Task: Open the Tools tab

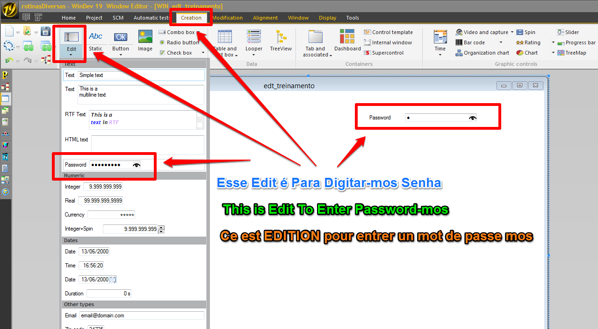Action: click(353, 18)
